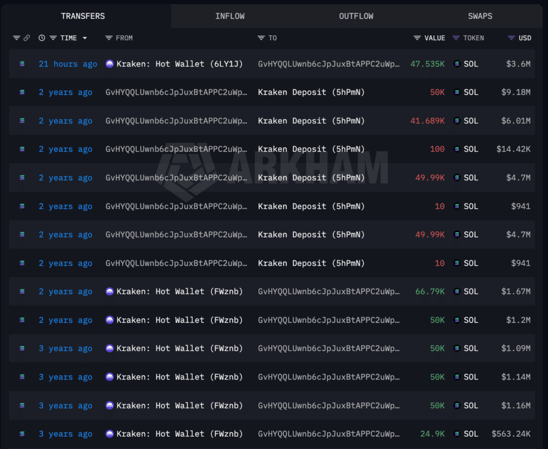Click Kraken logo beside Hot Wallet (6LY1J)
This screenshot has height=449, width=548.
coord(109,64)
